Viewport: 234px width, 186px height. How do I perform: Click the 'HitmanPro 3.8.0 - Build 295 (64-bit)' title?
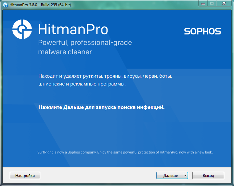(x=40, y=5)
